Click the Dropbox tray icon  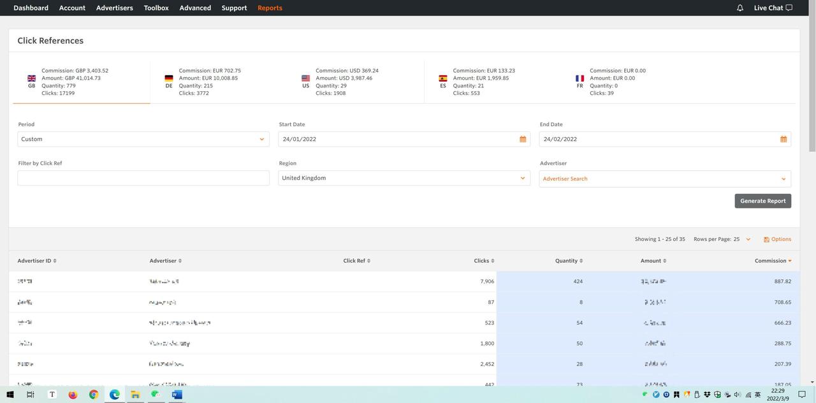click(x=707, y=395)
